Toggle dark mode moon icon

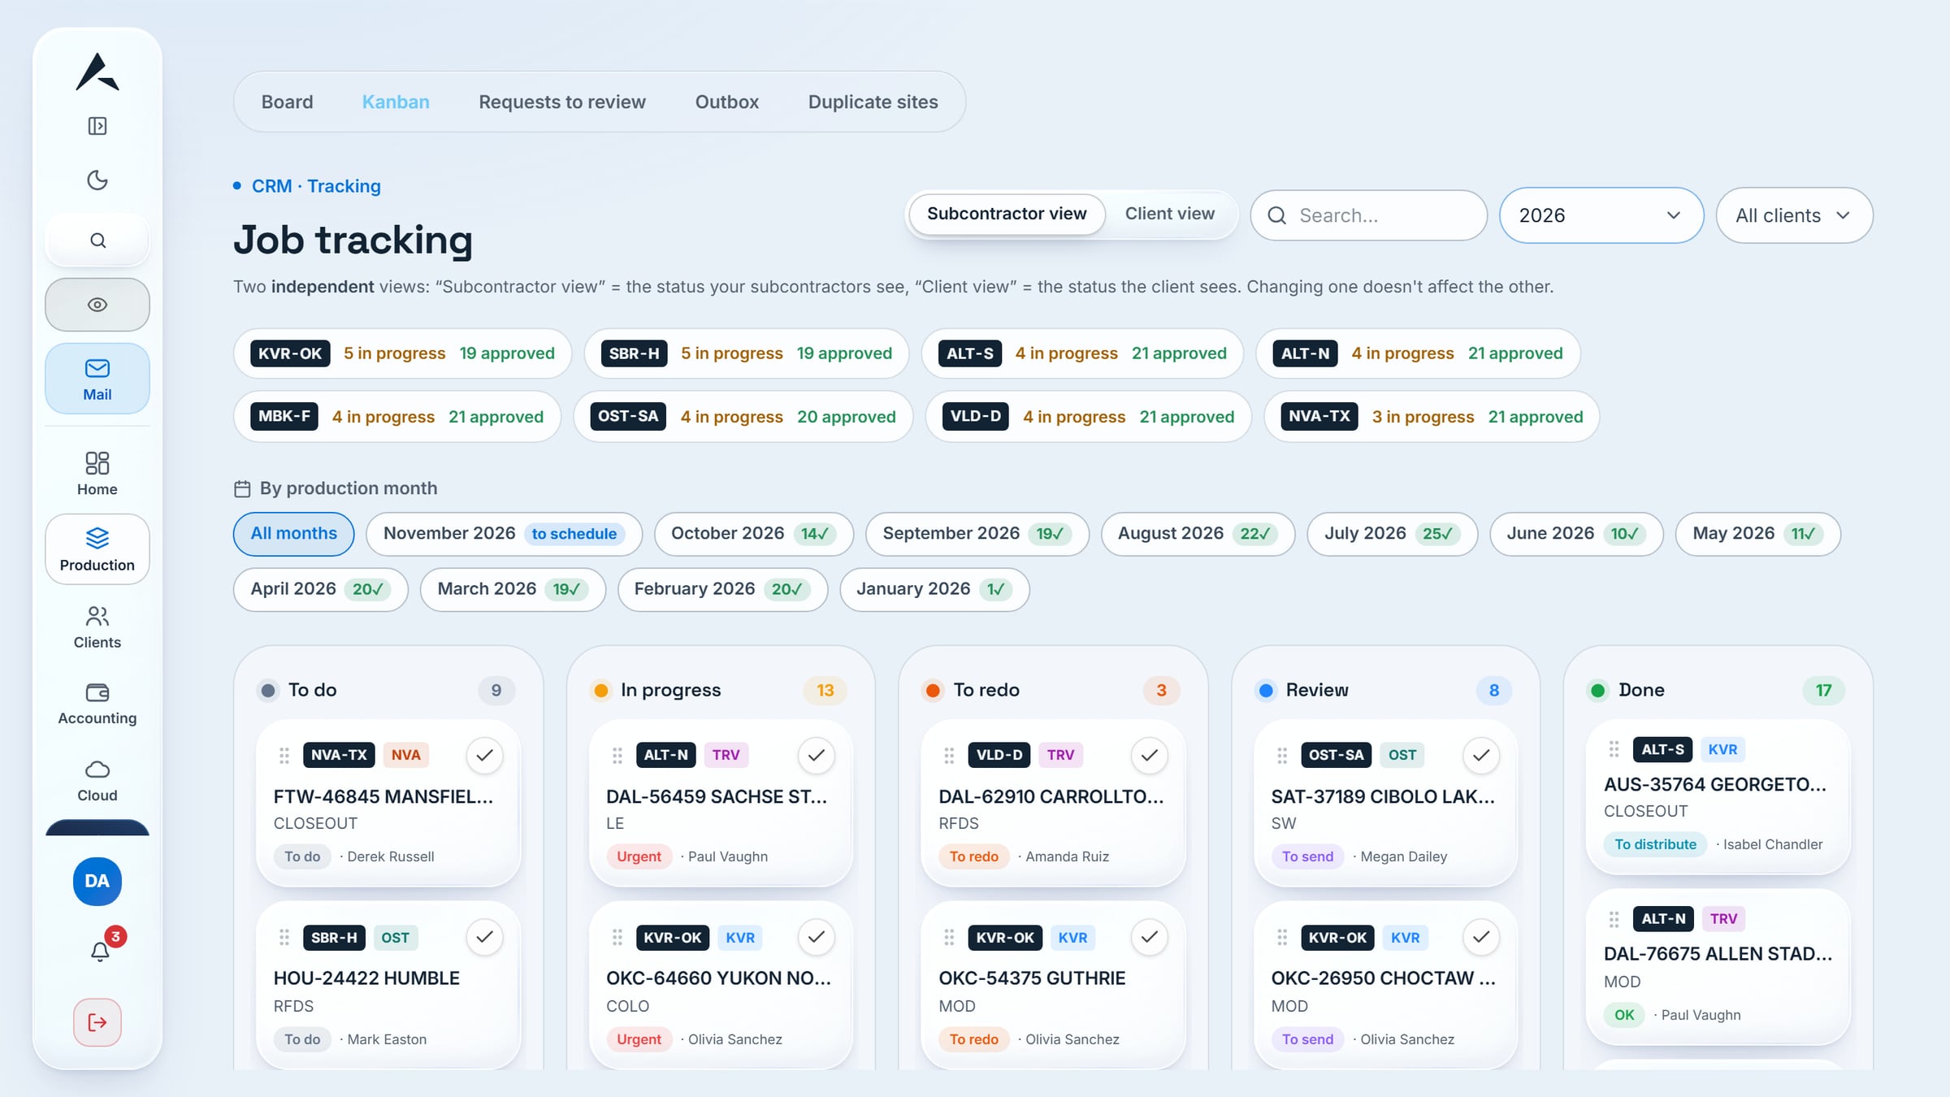pyautogui.click(x=97, y=180)
